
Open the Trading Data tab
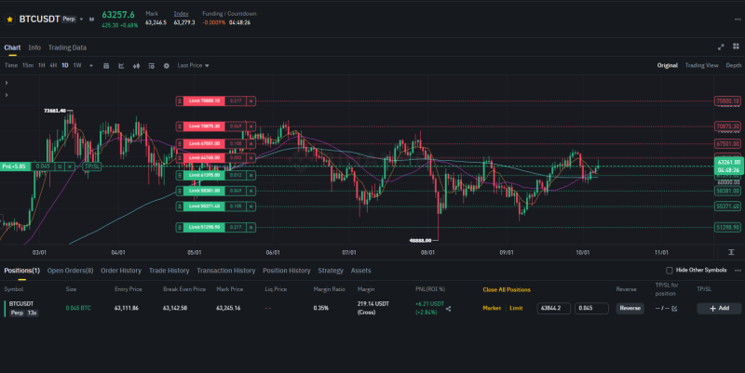(67, 47)
